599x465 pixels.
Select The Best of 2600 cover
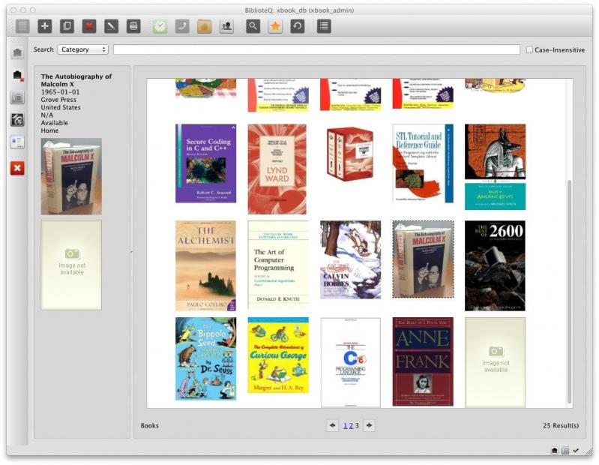tap(495, 265)
